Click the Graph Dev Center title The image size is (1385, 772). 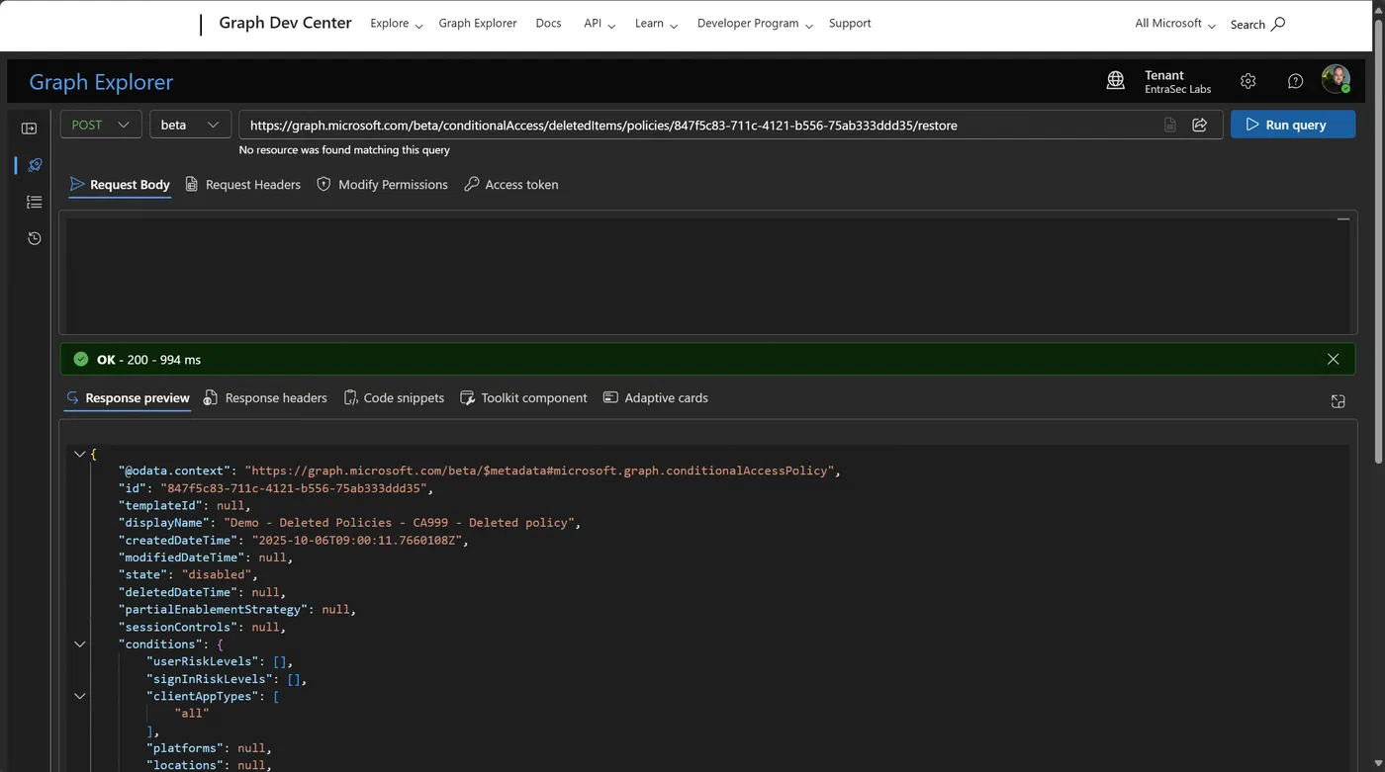[285, 23]
